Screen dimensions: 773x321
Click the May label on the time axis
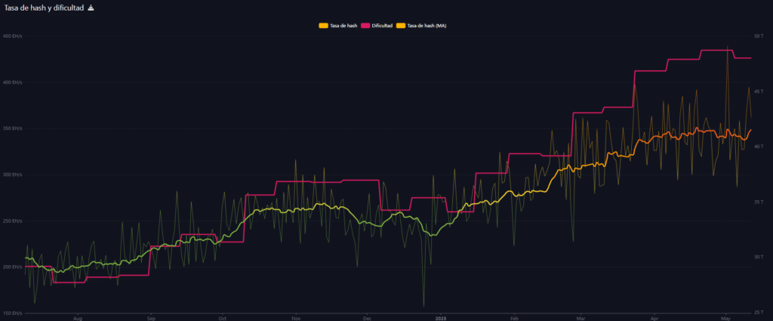coord(725,319)
